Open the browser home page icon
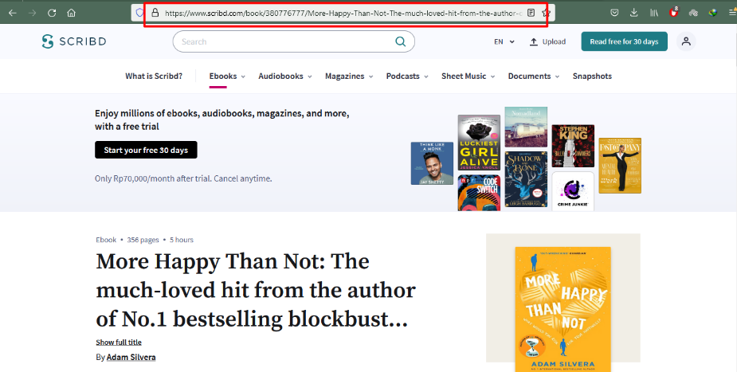 coord(72,14)
